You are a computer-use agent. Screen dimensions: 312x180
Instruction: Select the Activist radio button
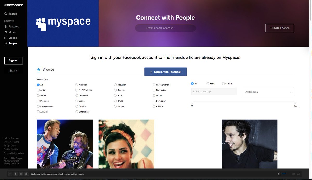click(x=38, y=112)
